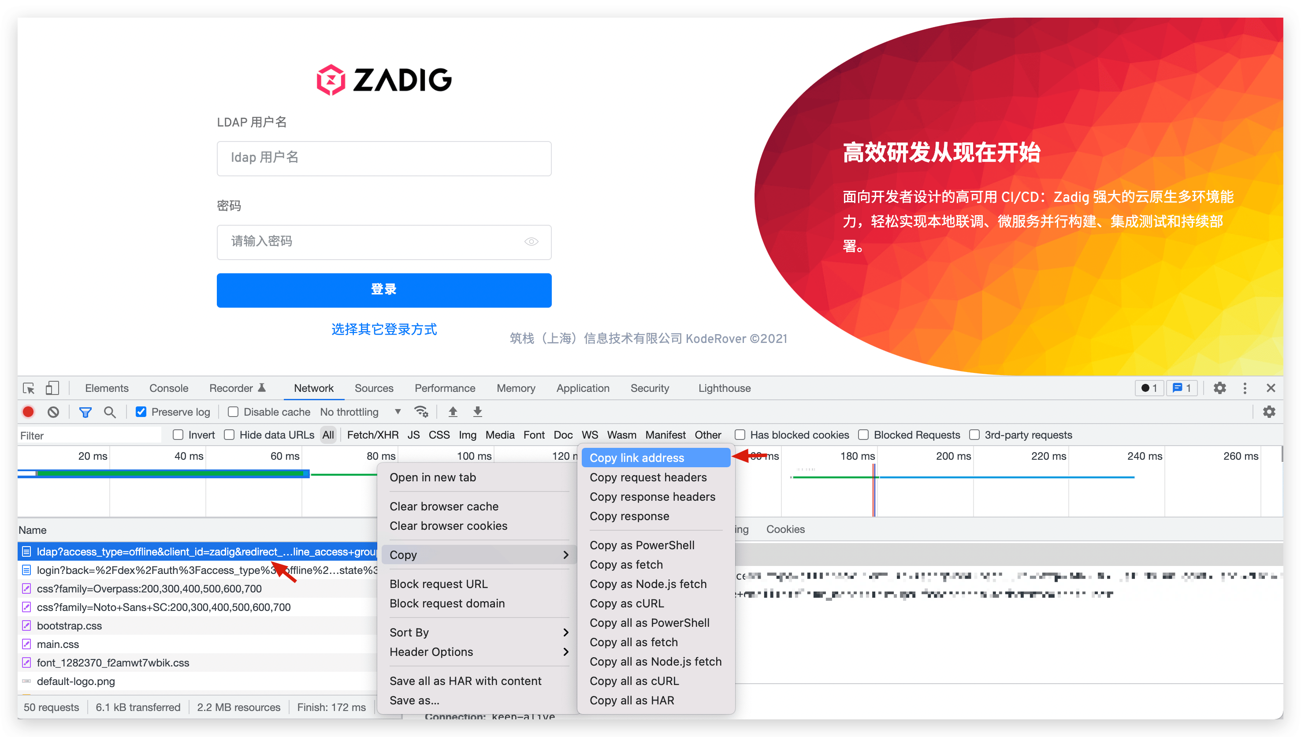Viewport: 1301px width, 737px height.
Task: Select Copy link address from menu
Action: (636, 457)
